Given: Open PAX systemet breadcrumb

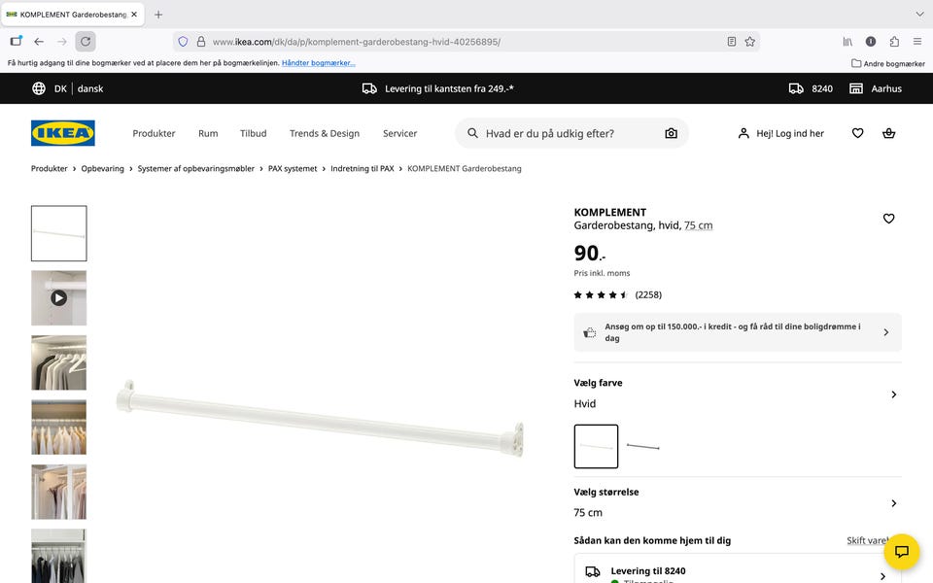Looking at the screenshot, I should click(x=293, y=168).
